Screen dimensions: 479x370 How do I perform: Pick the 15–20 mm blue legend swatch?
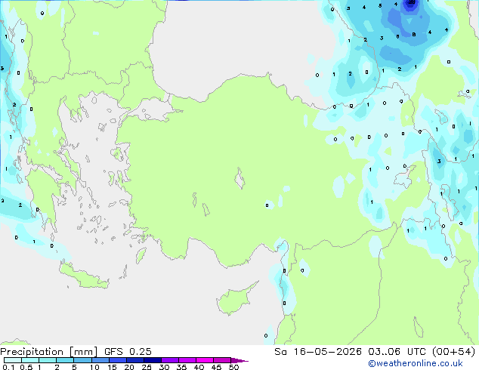(118, 360)
